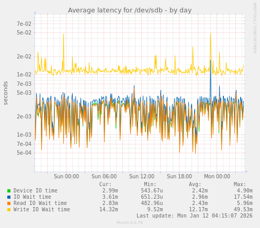This screenshot has height=228, width=260.
Task: Click the 'Mon 00:00' x-axis label
Action: [217, 176]
